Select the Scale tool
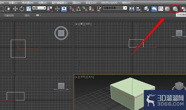Viewport: 186px width, 110px height. click(x=29, y=9)
